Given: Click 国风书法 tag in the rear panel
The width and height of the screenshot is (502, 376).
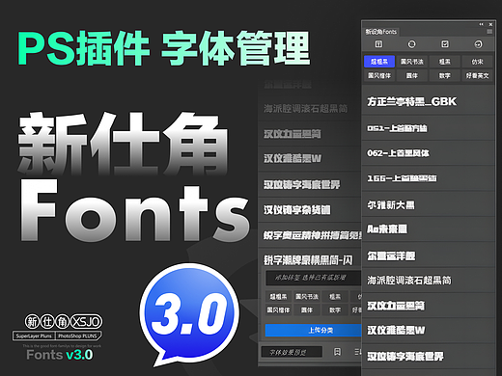Looking at the screenshot, I should (307, 297).
